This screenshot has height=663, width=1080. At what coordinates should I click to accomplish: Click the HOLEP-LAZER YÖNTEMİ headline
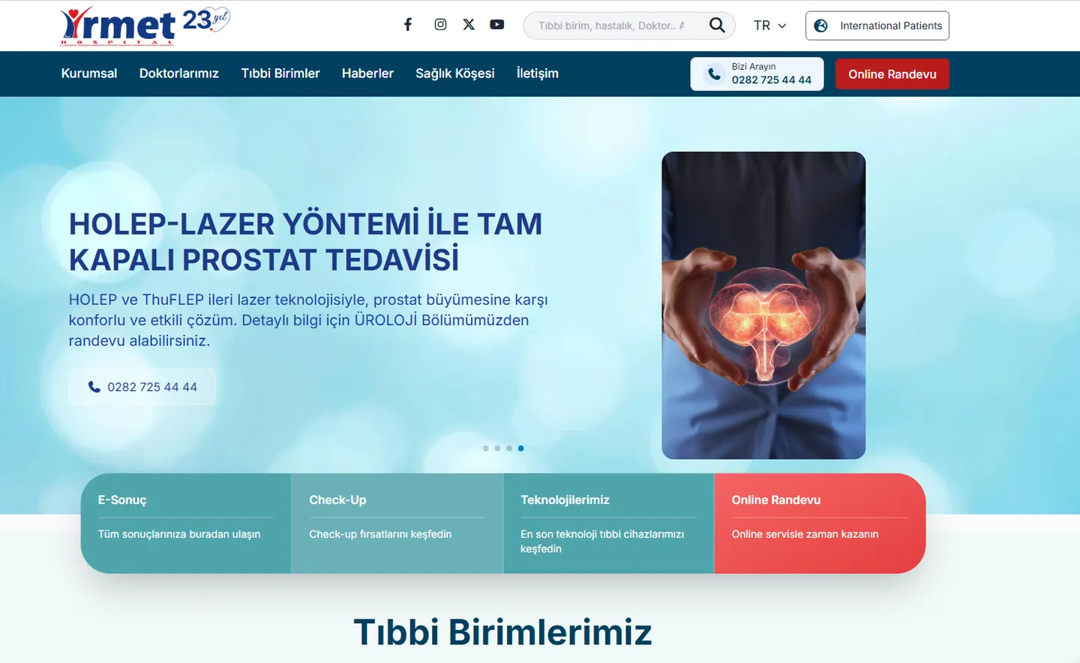(x=305, y=242)
